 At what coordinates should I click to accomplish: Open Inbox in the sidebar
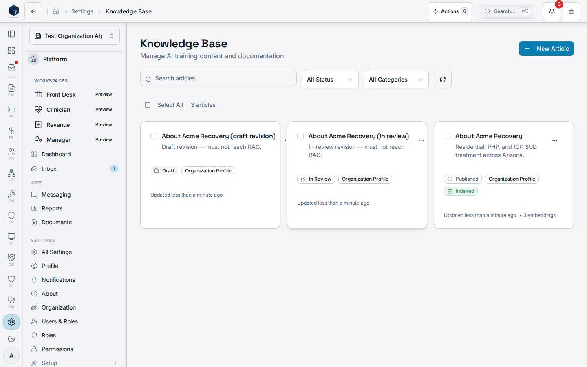(x=75, y=169)
